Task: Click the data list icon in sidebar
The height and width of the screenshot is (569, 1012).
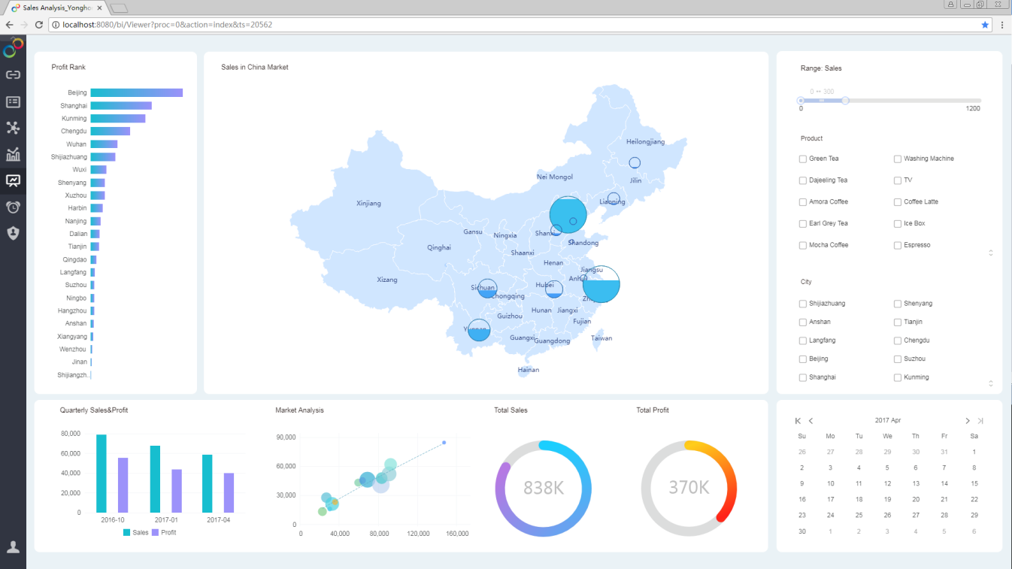Action: click(13, 101)
